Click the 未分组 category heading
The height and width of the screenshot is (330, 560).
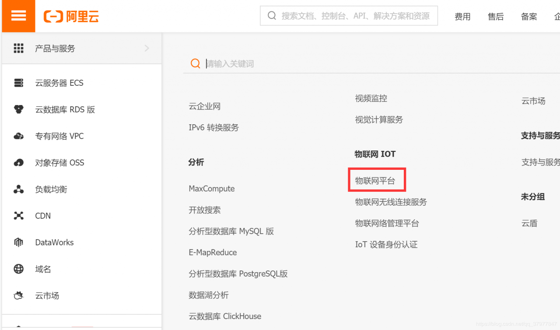(x=532, y=197)
